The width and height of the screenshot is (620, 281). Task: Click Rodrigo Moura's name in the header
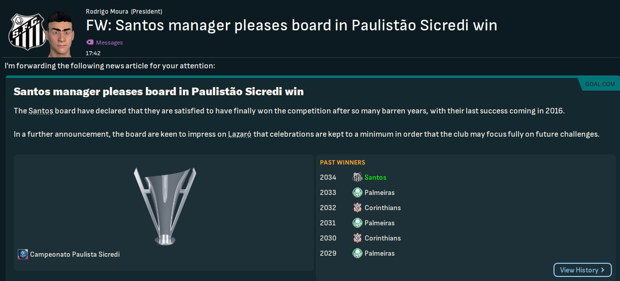pos(107,12)
